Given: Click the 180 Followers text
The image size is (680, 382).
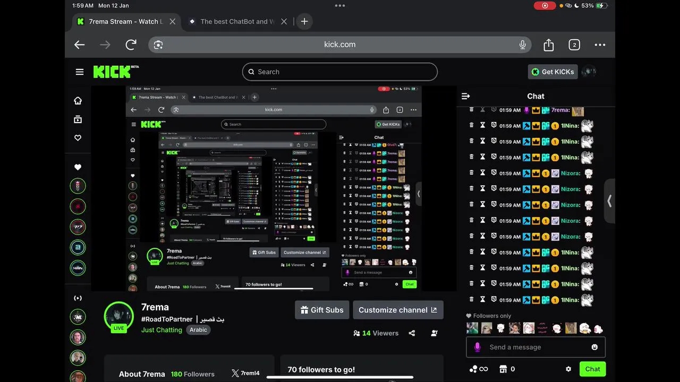Looking at the screenshot, I should tap(193, 374).
